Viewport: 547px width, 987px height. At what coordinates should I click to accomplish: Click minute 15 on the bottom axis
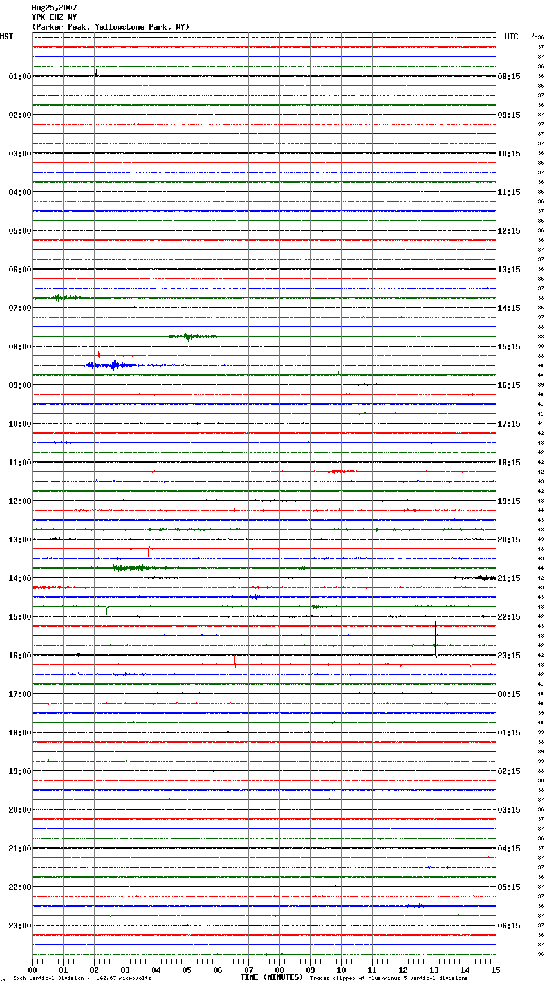tap(496, 970)
